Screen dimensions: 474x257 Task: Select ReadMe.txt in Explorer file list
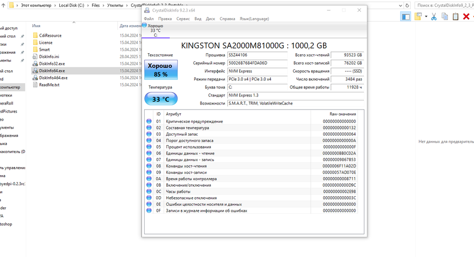click(49, 85)
